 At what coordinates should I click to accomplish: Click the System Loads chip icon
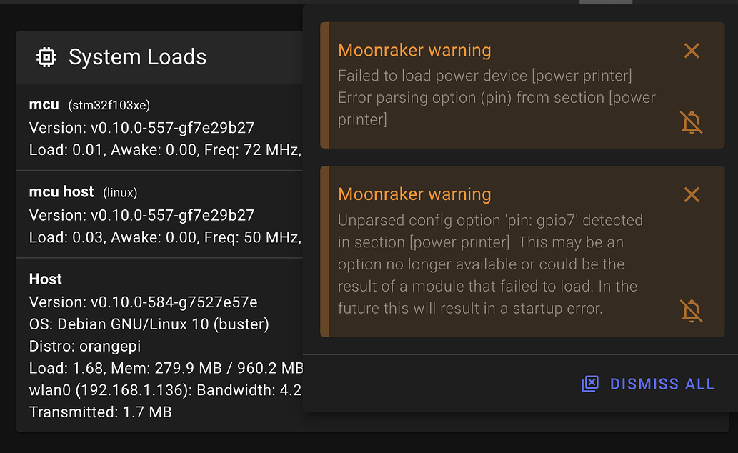point(46,57)
